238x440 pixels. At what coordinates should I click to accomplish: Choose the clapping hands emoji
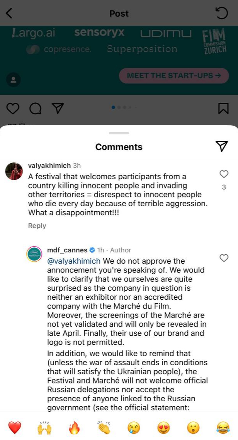coord(104,428)
